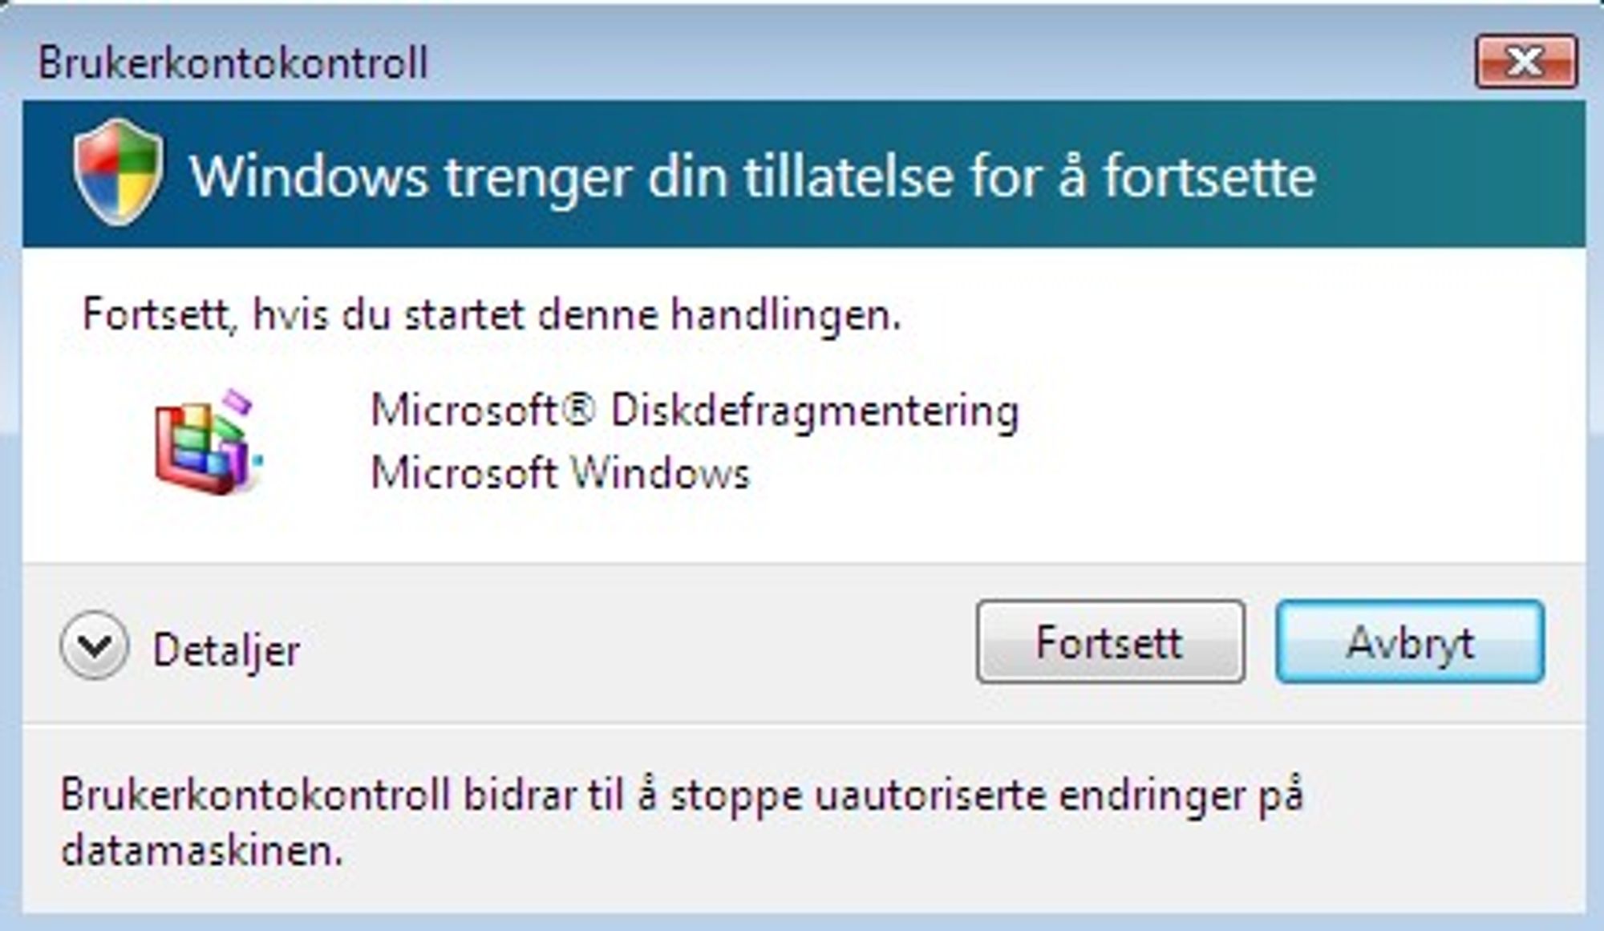Image resolution: width=1604 pixels, height=931 pixels.
Task: Click the word 'tillatelse' in the banner heading
Action: 848,177
